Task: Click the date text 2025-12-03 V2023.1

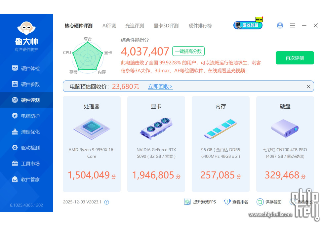Action: pyautogui.click(x=82, y=202)
